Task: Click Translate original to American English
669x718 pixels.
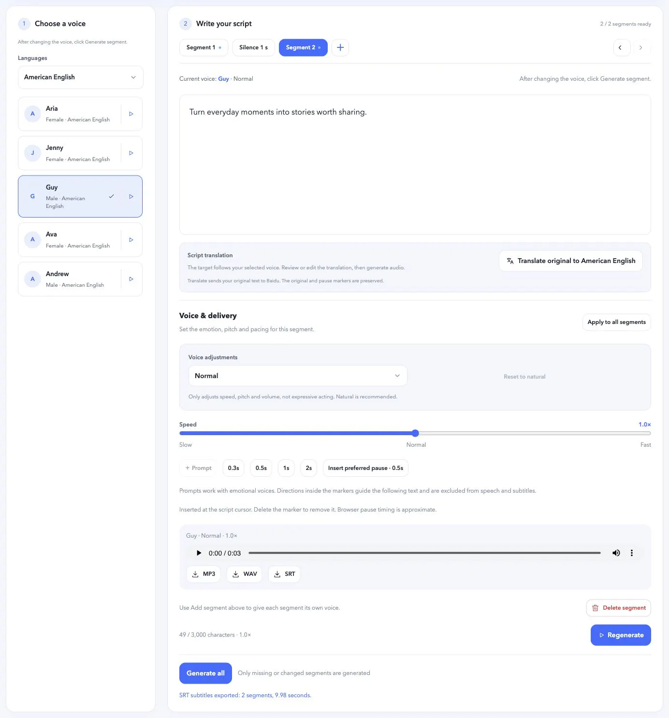Action: pos(571,261)
